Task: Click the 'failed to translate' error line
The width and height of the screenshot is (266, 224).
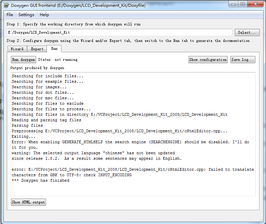Action: (133, 170)
